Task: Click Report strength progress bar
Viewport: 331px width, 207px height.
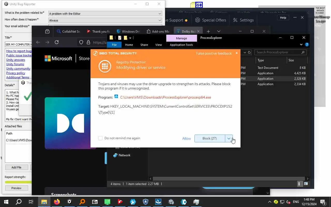Action: pyautogui.click(x=18, y=182)
